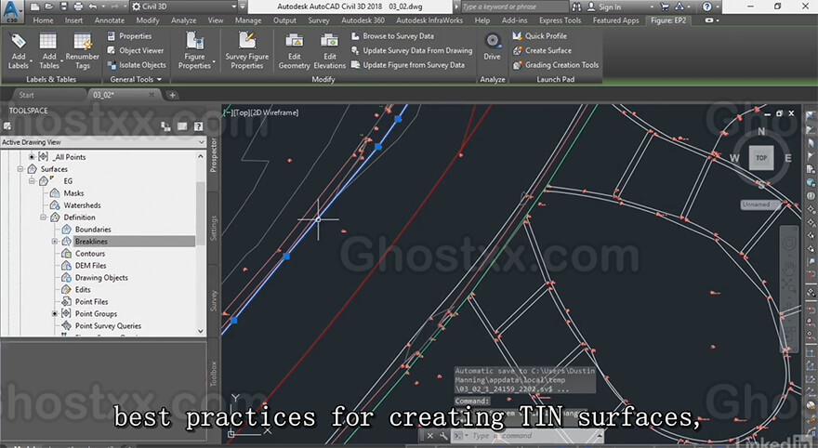818x448 pixels.
Task: Click the Help question mark icon
Action: click(706, 7)
